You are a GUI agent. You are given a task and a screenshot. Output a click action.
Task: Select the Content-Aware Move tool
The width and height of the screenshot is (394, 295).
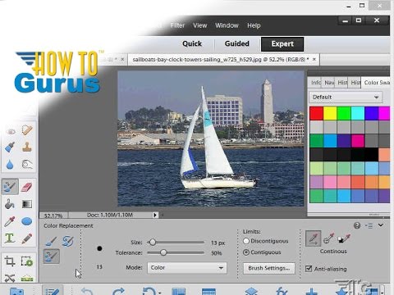tap(10, 278)
